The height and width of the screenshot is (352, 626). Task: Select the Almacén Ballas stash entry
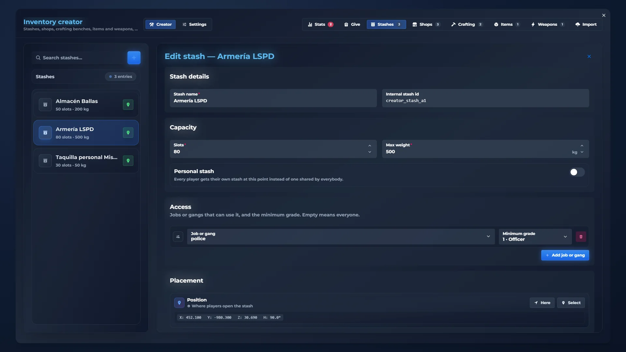coord(86,105)
